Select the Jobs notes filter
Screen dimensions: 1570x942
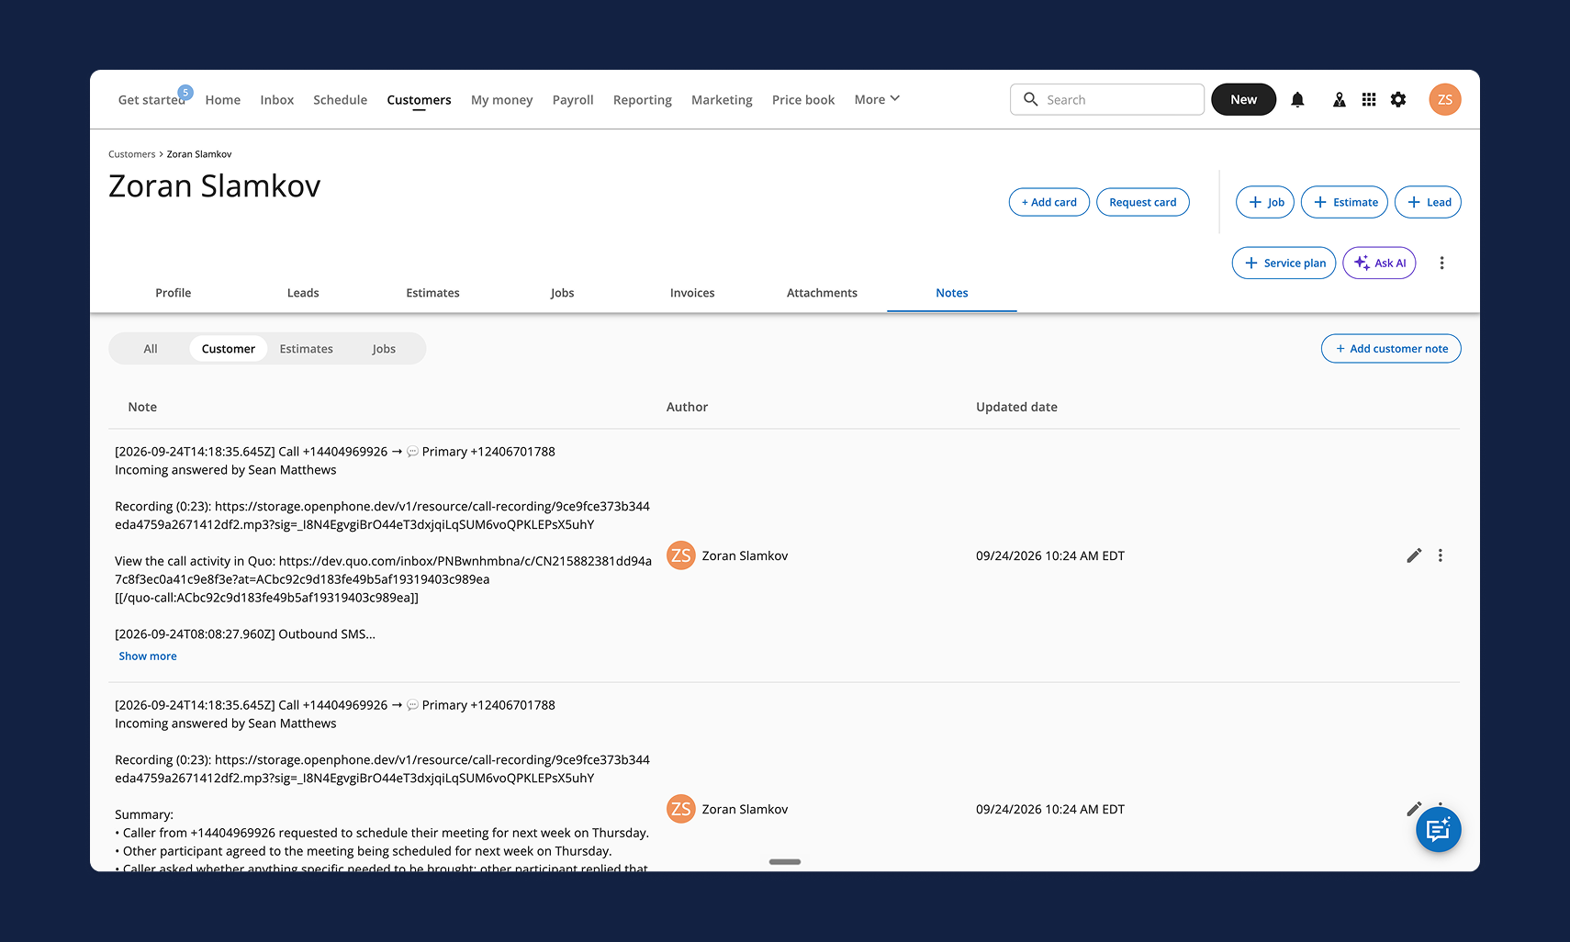pyautogui.click(x=384, y=349)
